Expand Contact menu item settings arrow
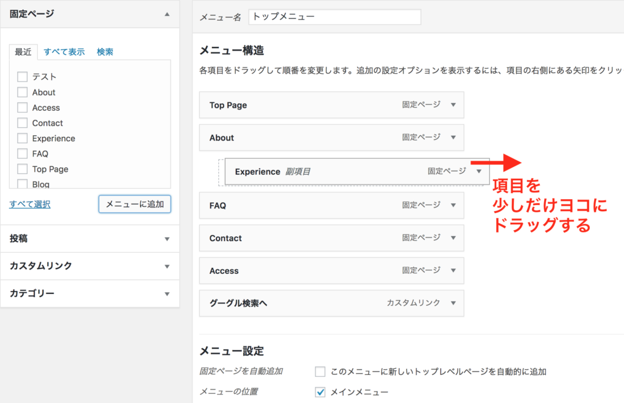The image size is (624, 403). point(453,238)
